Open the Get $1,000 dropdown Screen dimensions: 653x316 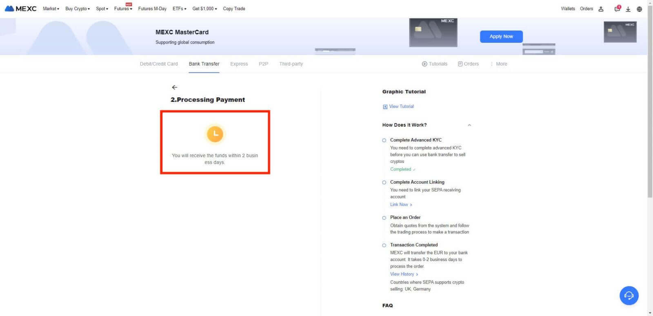[205, 9]
